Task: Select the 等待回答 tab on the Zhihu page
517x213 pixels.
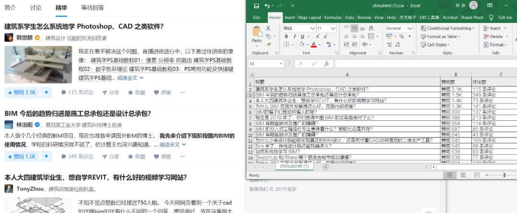Action: coord(92,8)
